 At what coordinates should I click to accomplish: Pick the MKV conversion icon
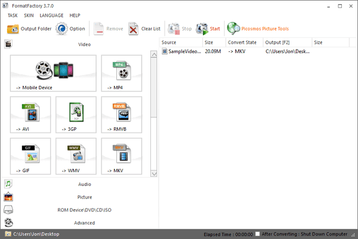tap(122, 156)
